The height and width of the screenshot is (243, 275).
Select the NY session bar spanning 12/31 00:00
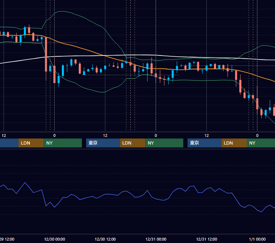coord(164,143)
